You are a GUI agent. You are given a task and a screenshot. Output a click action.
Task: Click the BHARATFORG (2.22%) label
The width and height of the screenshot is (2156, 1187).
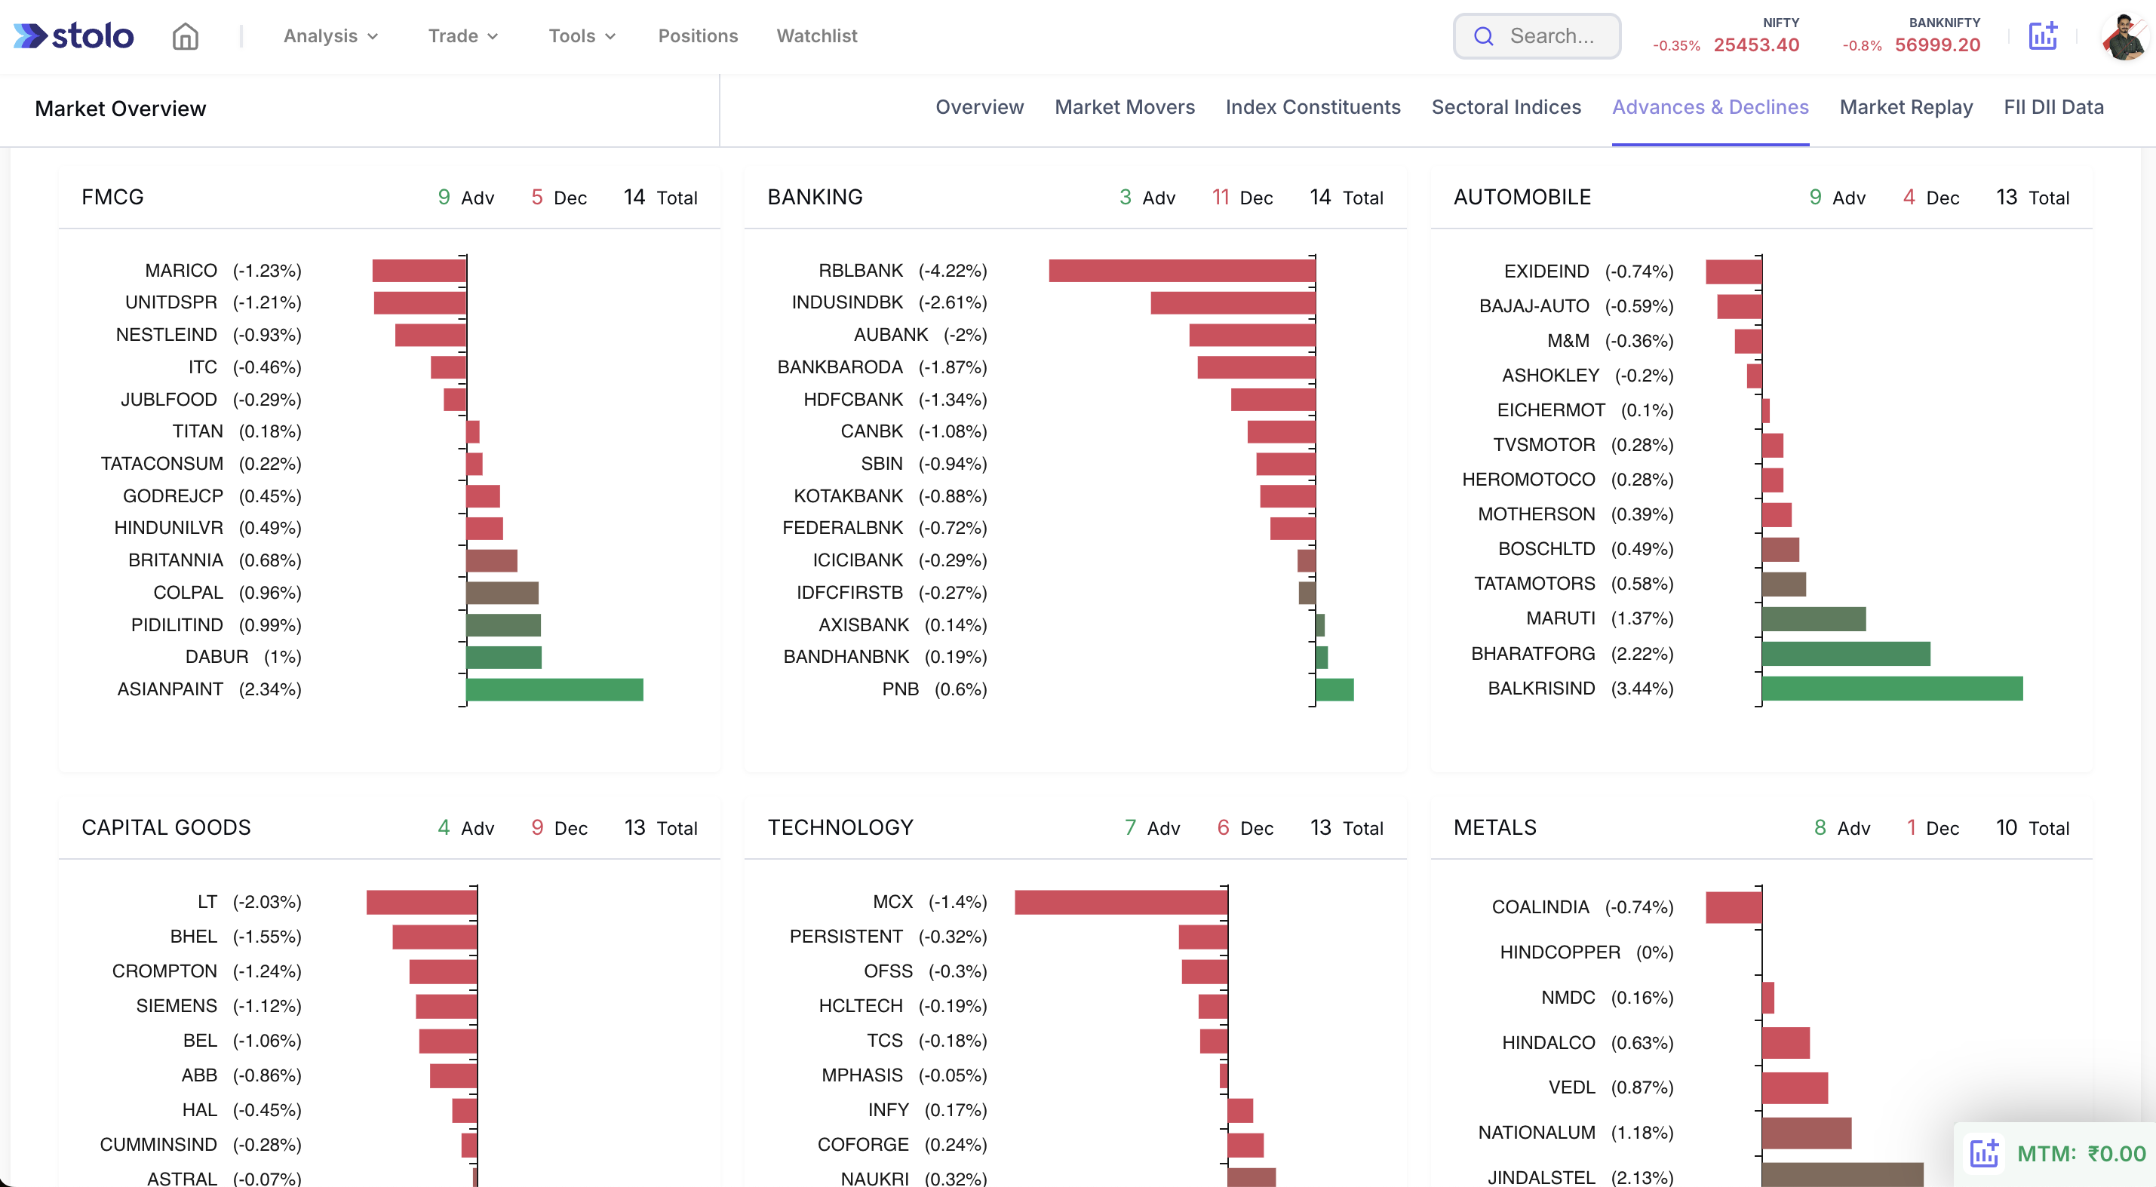[1572, 653]
